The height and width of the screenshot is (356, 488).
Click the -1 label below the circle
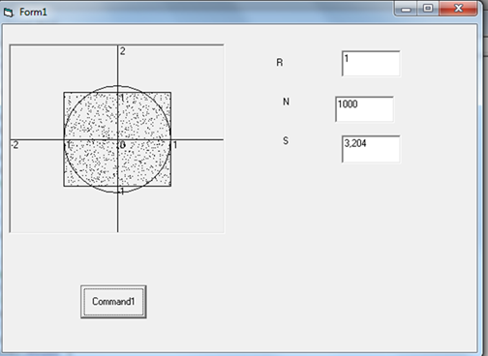(121, 192)
